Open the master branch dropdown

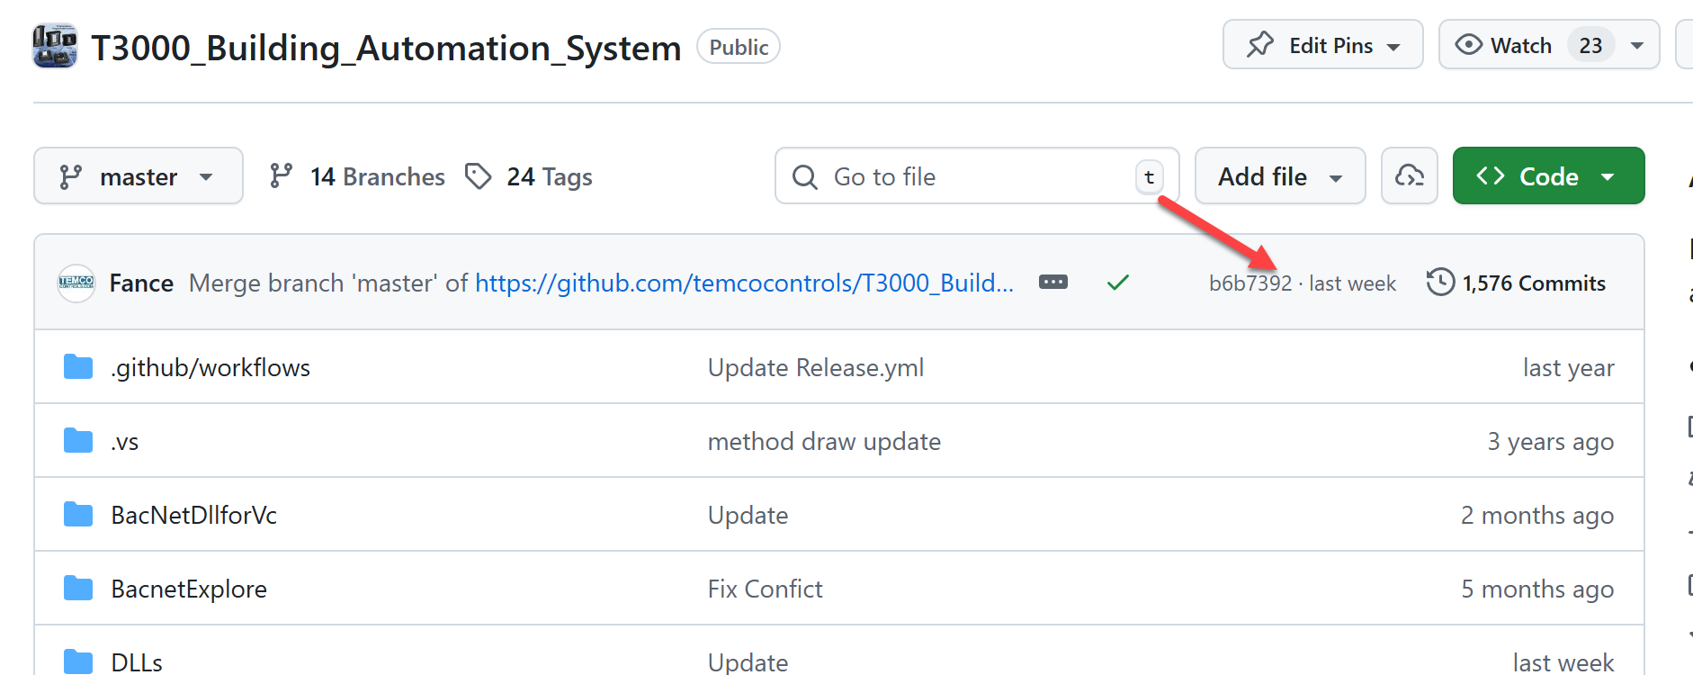tap(139, 176)
